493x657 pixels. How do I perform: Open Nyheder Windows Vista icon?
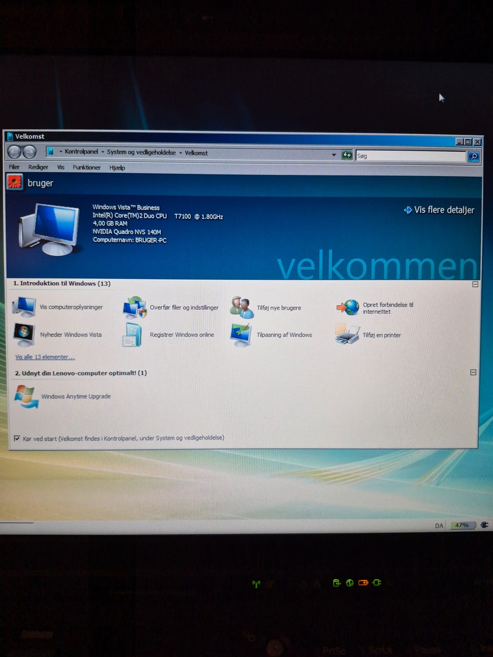(x=24, y=334)
